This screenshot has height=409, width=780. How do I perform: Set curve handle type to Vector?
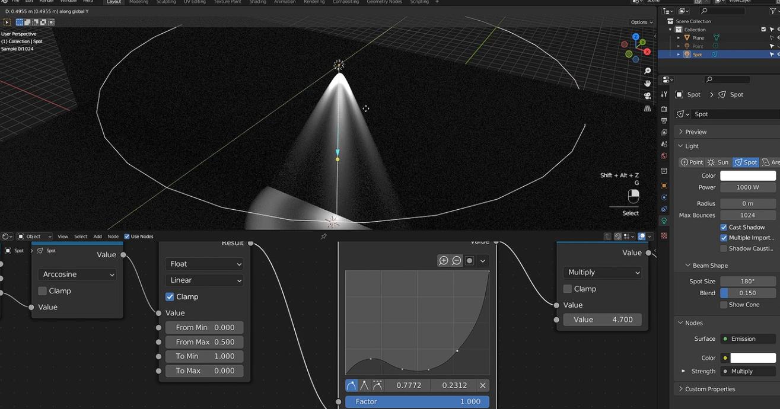364,385
